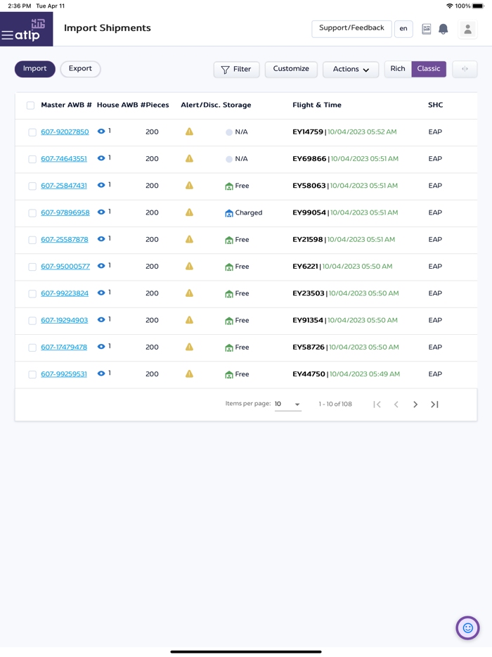Click the split-view arrows button beside Classic

[465, 69]
